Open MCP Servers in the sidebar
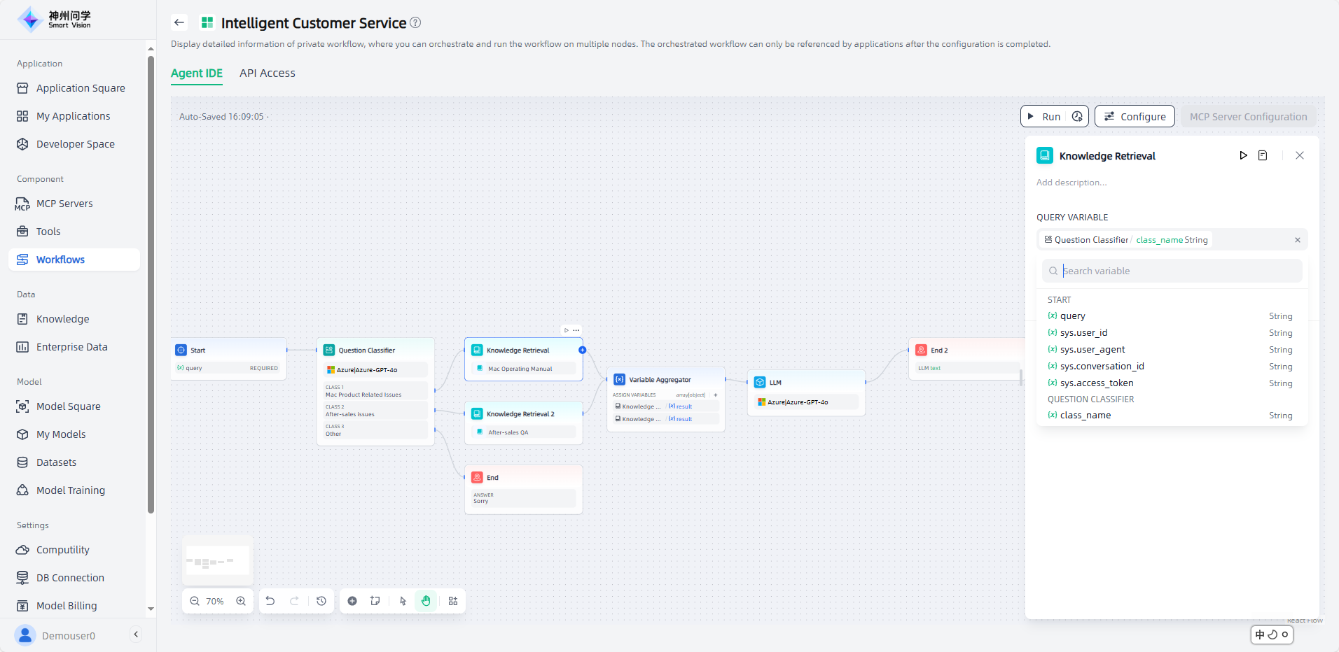Viewport: 1339px width, 652px height. coord(64,204)
